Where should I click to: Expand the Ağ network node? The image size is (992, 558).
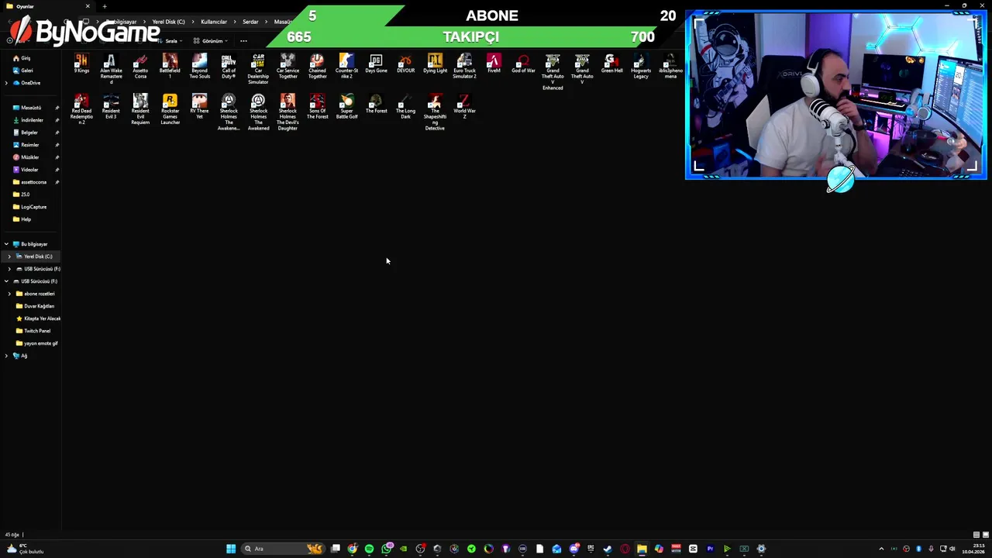[6, 356]
